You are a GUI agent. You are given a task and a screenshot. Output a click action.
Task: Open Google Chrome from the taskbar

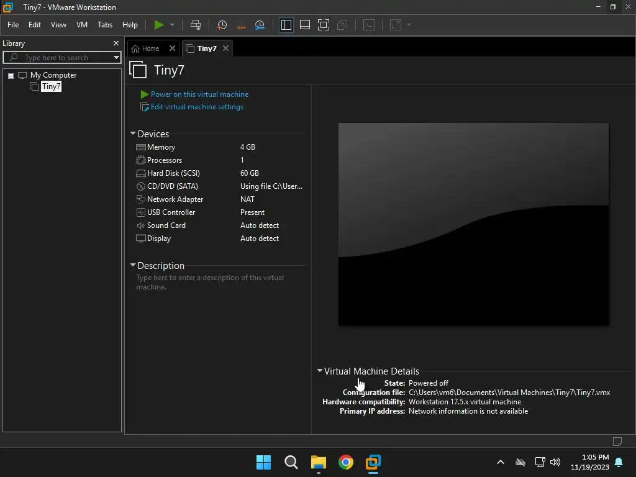point(345,462)
